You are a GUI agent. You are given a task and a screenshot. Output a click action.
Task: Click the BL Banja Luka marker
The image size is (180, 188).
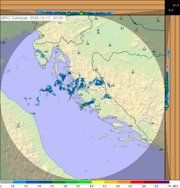(133, 70)
